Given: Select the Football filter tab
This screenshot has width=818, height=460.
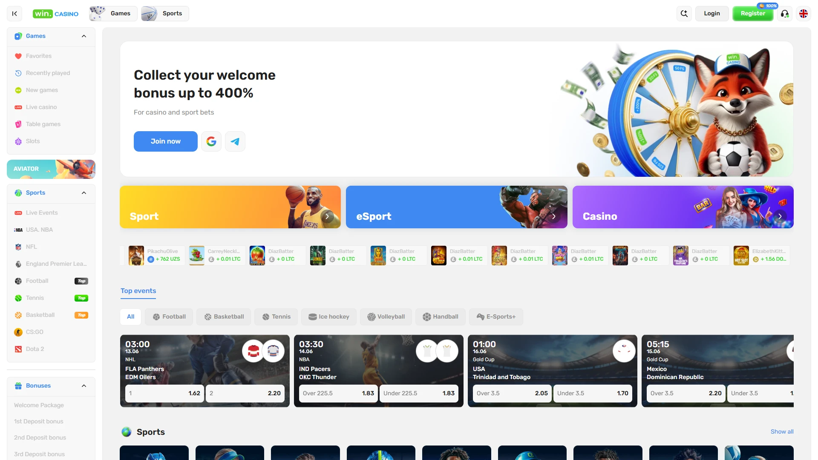Looking at the screenshot, I should [x=169, y=317].
